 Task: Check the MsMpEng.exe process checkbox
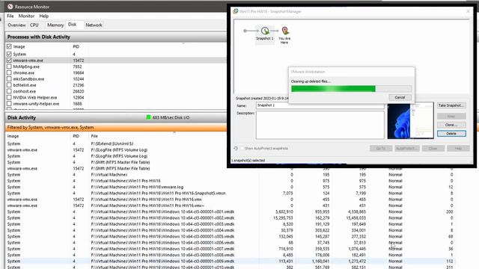click(x=9, y=67)
